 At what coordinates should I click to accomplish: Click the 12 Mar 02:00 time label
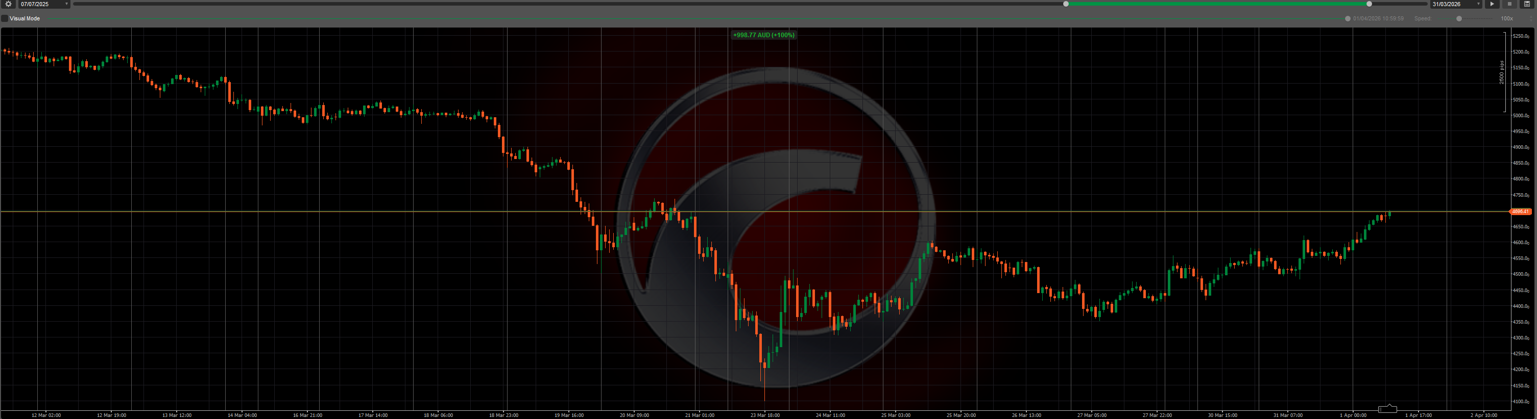(x=46, y=415)
